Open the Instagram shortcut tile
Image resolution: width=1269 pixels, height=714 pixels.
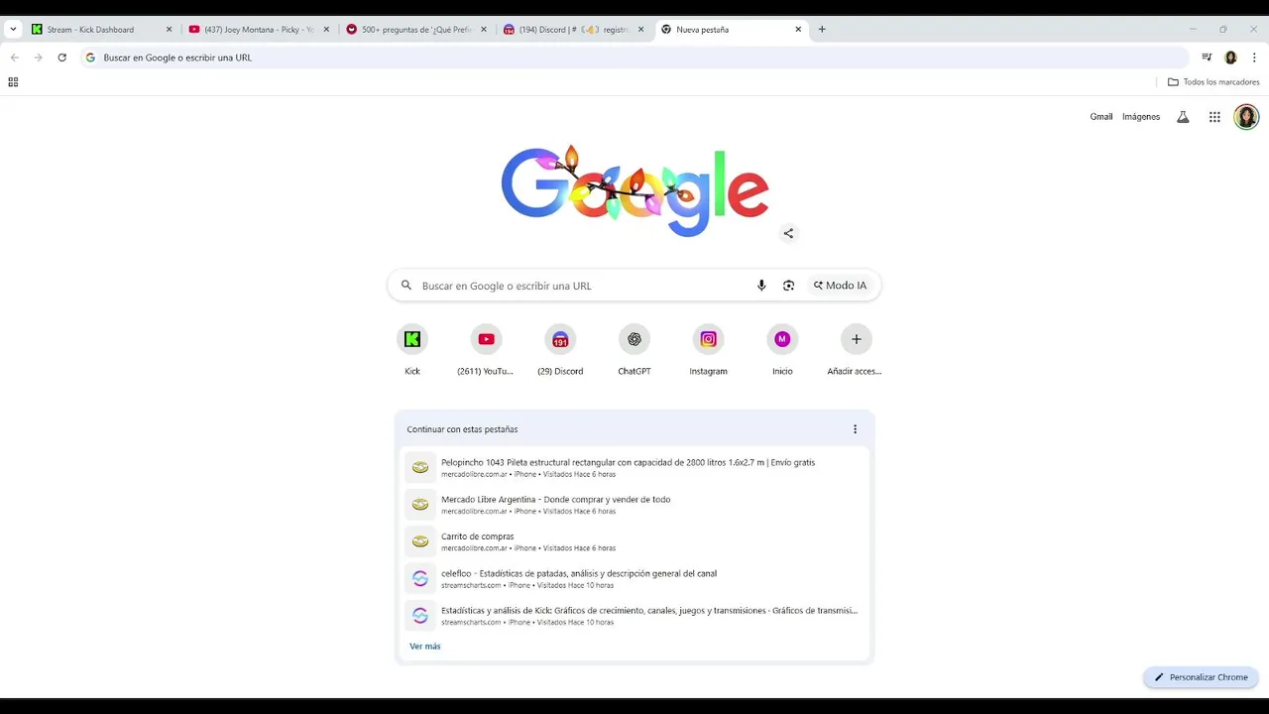coord(708,350)
